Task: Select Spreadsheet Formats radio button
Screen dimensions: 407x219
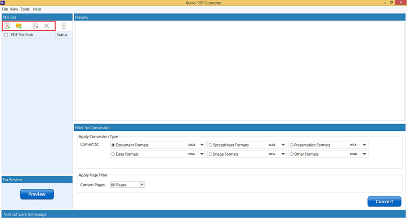Action: pyautogui.click(x=210, y=145)
